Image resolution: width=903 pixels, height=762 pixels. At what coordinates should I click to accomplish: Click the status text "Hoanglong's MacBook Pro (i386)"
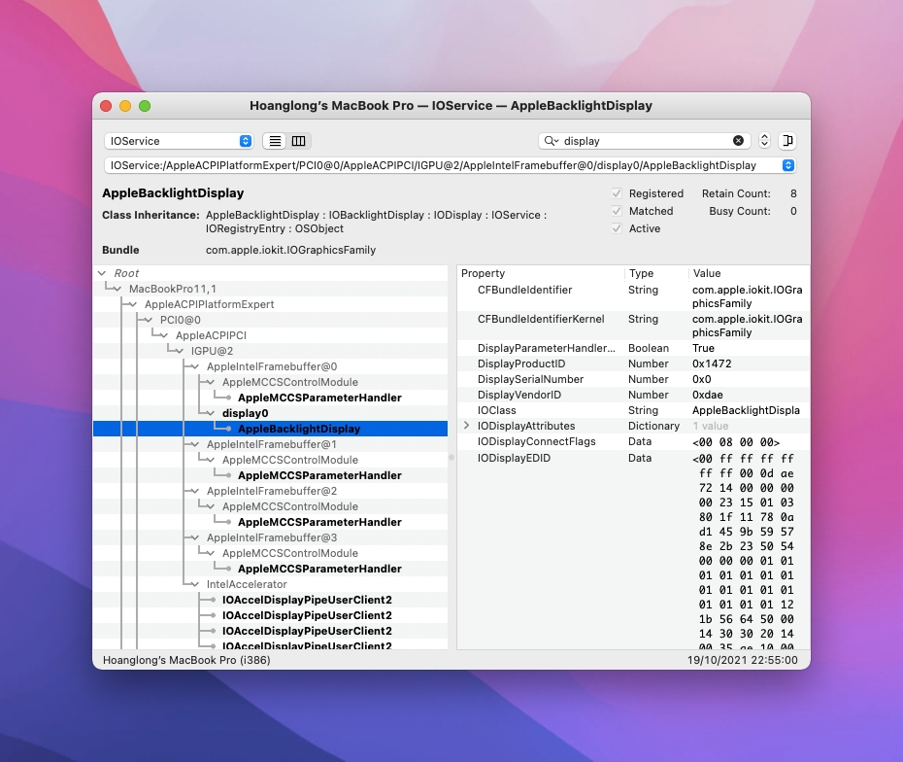(186, 660)
